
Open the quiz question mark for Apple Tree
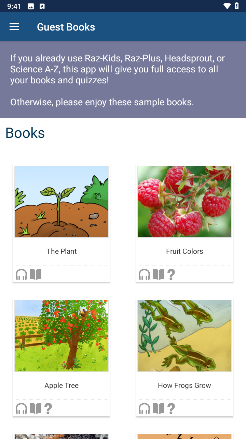click(48, 409)
